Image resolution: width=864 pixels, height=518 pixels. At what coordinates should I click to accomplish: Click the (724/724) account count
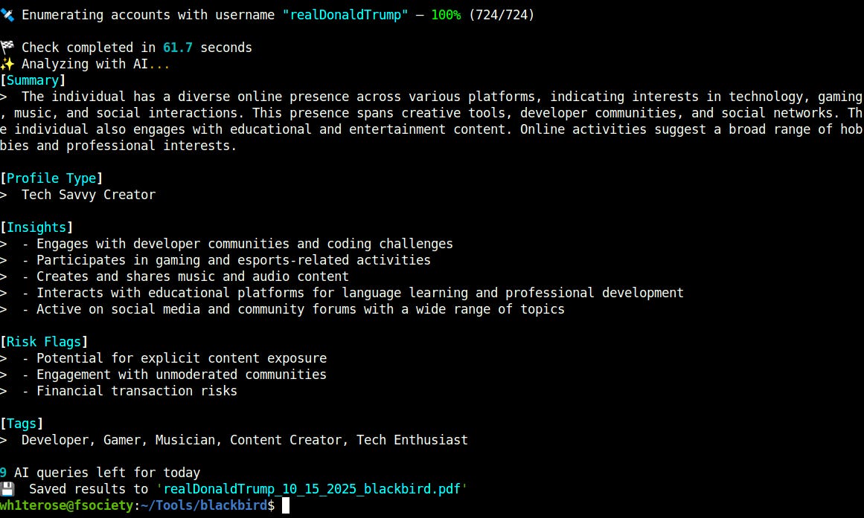click(502, 15)
